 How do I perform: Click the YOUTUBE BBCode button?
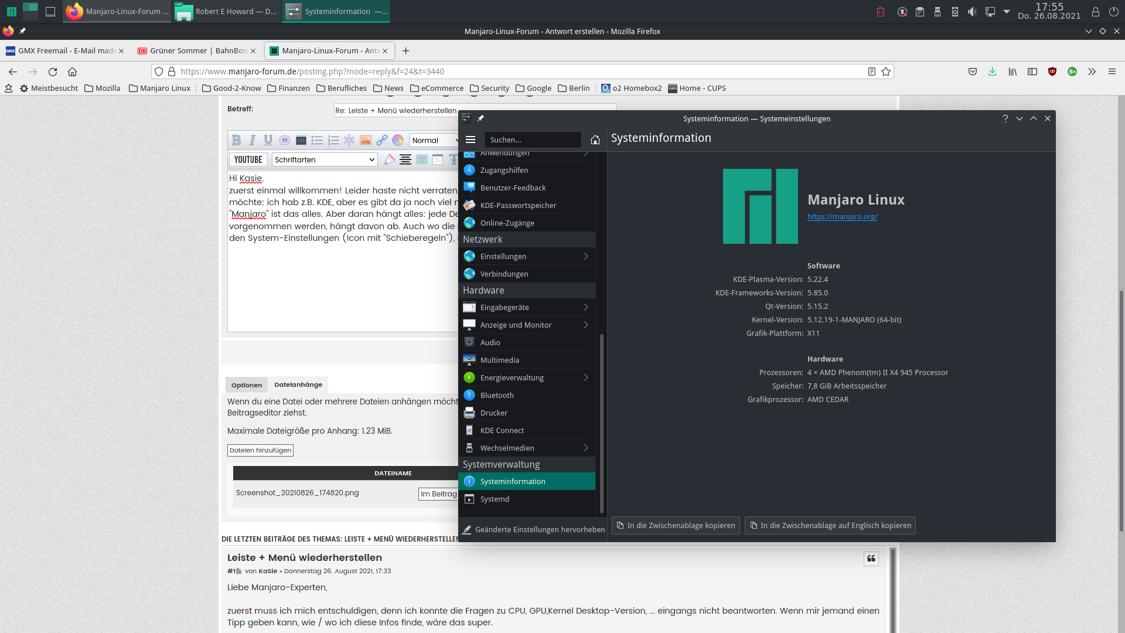pos(248,159)
